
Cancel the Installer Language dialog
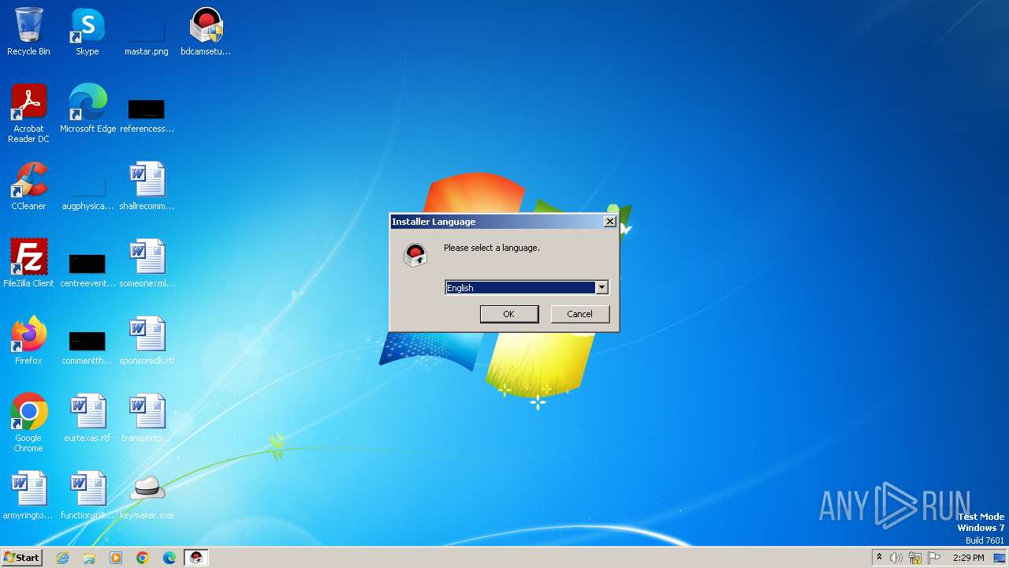coord(579,314)
